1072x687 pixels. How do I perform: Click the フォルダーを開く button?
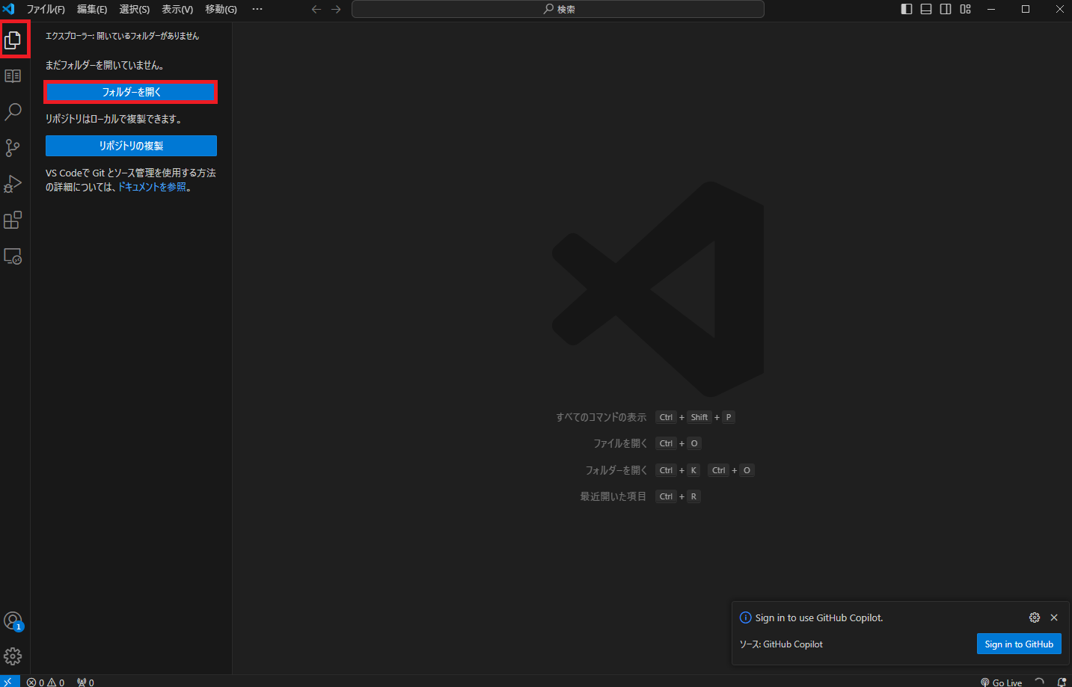coord(131,92)
